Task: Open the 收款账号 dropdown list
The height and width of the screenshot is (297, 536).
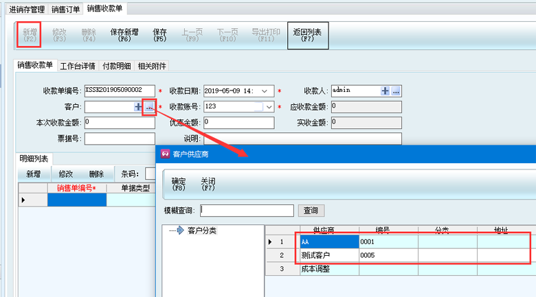Action: tap(269, 107)
